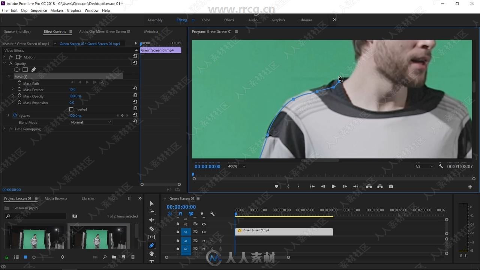Open Find in Project panel
480x270 pixels.
(105, 257)
